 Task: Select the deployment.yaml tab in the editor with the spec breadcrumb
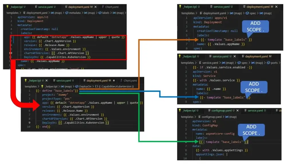pos(258,7)
